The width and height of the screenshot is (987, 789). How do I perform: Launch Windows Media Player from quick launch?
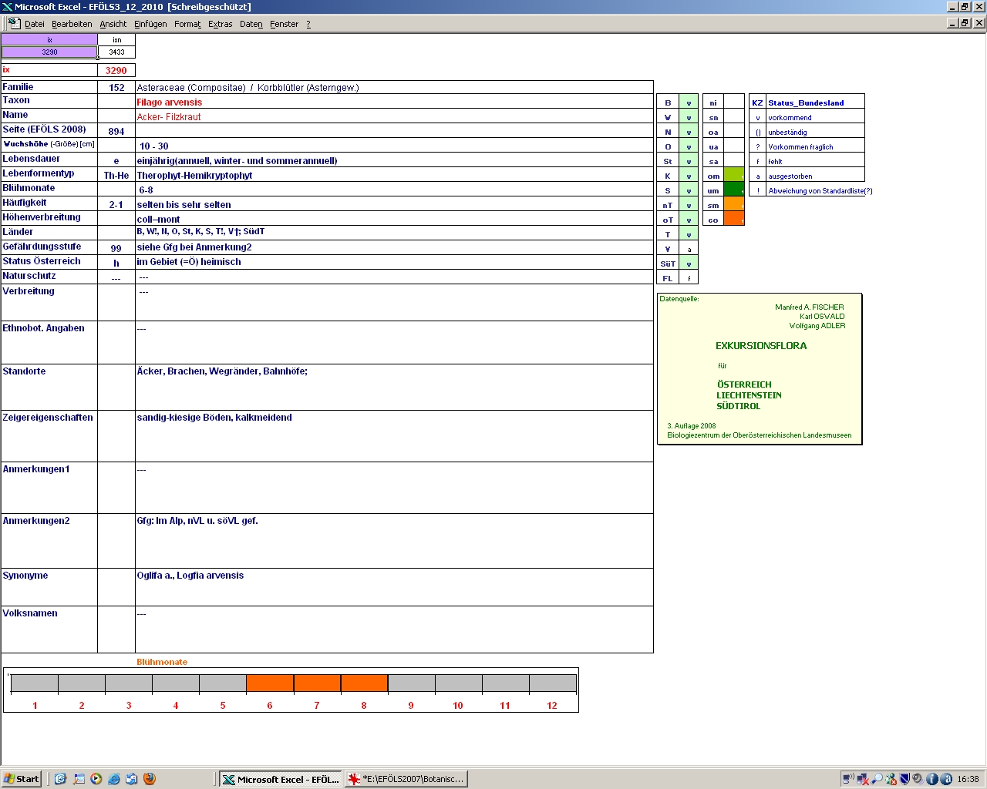coord(96,779)
